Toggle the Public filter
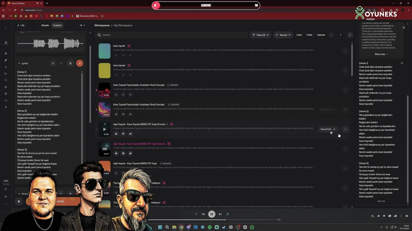 pos(309,35)
